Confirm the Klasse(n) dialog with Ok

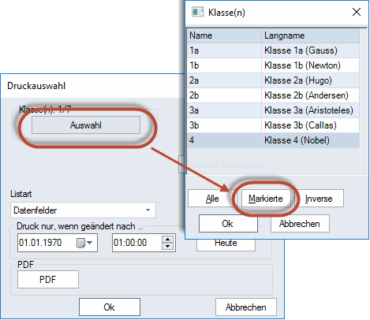point(228,224)
